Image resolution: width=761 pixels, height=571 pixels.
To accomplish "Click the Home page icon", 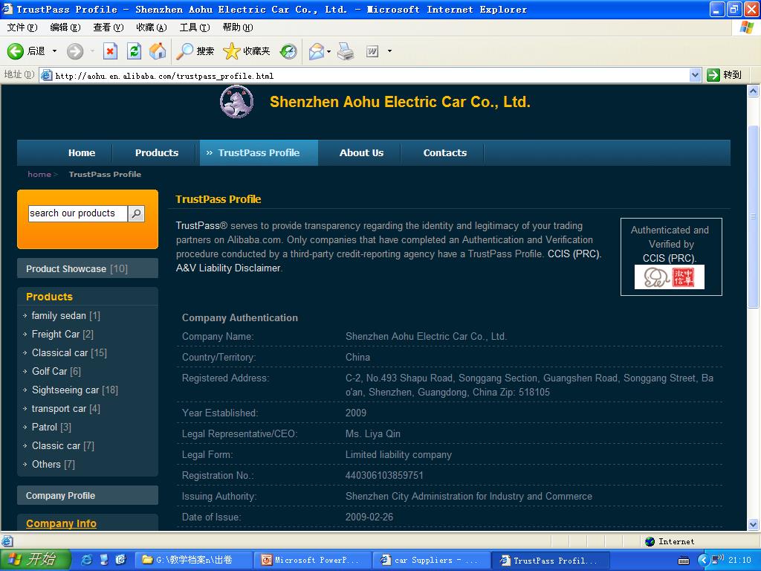I will click(x=158, y=51).
